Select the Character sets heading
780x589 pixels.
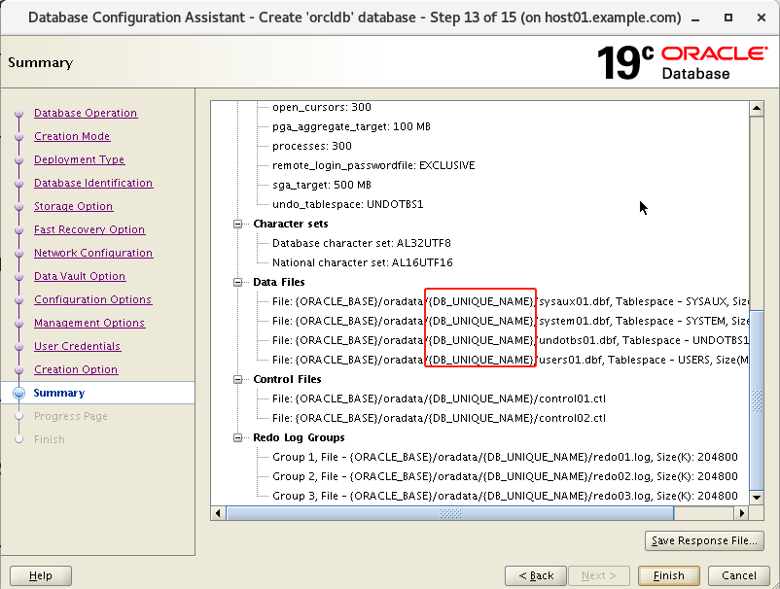click(x=291, y=225)
